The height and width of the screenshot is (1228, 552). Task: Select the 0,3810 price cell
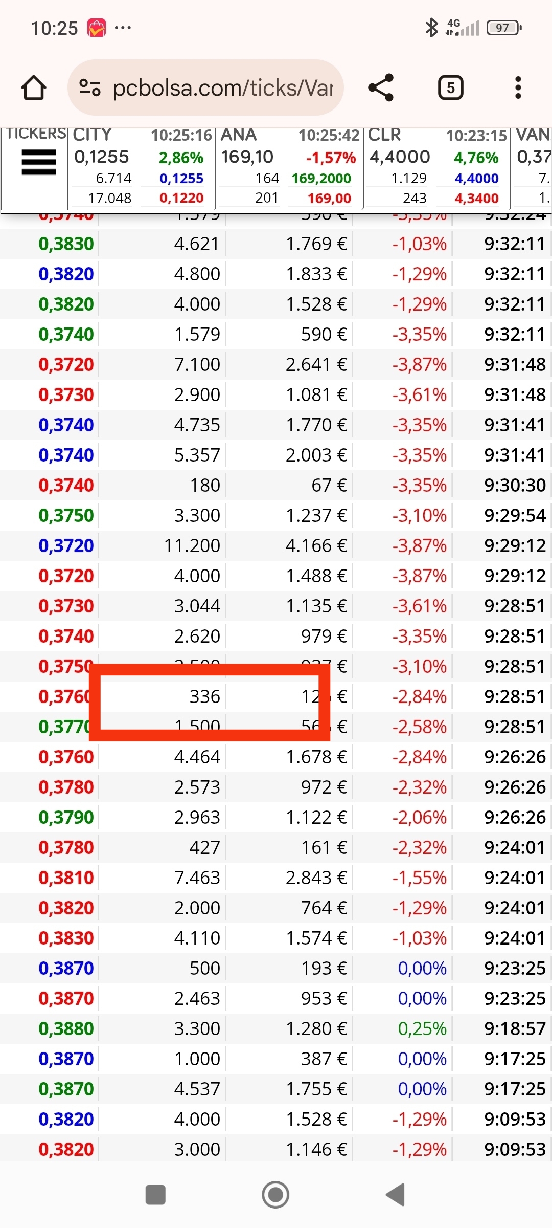coord(66,878)
